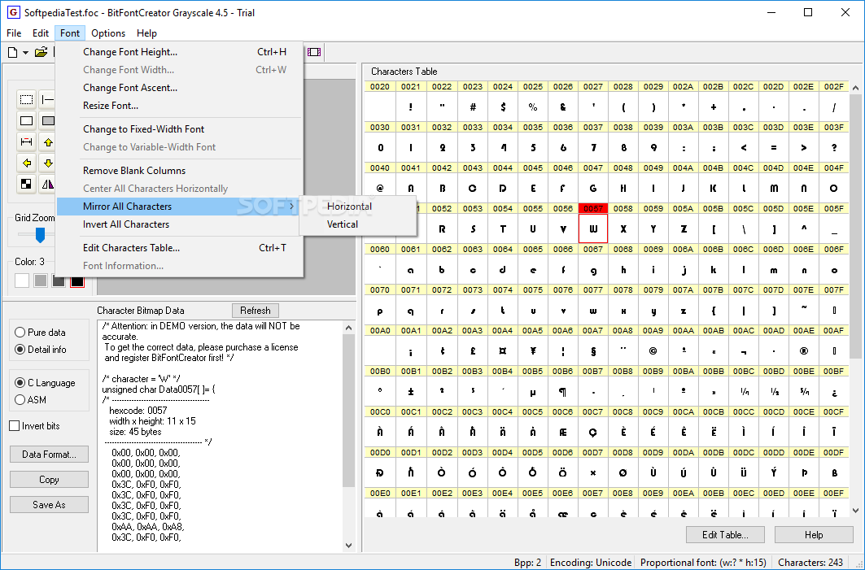Image resolution: width=865 pixels, height=570 pixels.
Task: Click the character width adjust tool
Action: (27, 142)
